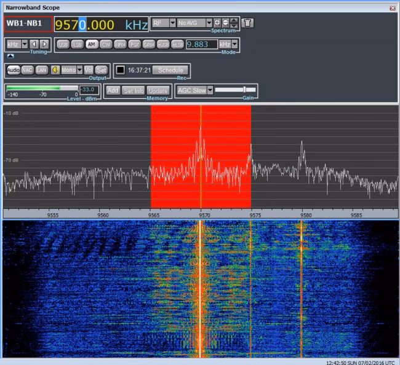Switch demodulation mode to USB
This screenshot has height=365, width=400.
coord(63,44)
